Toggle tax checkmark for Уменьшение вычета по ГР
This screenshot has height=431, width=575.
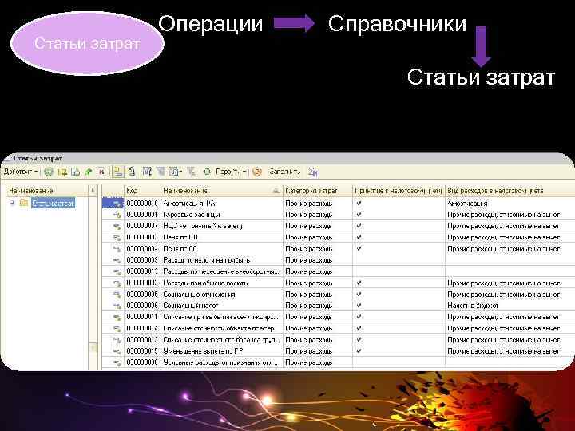click(359, 350)
